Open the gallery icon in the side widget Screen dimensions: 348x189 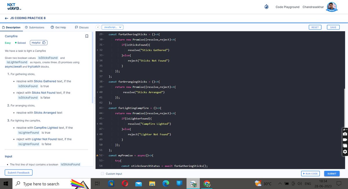click(x=345, y=146)
